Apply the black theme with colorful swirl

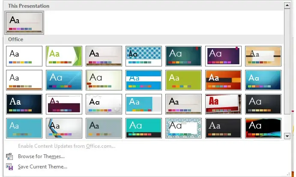click(x=263, y=128)
